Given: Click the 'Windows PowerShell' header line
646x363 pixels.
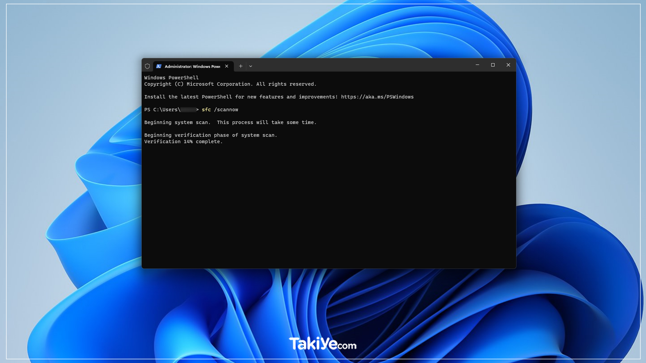Looking at the screenshot, I should point(172,78).
